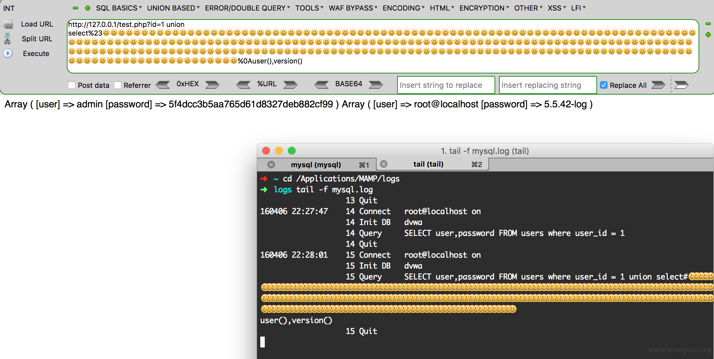Click the right arrow after %URL

point(290,85)
